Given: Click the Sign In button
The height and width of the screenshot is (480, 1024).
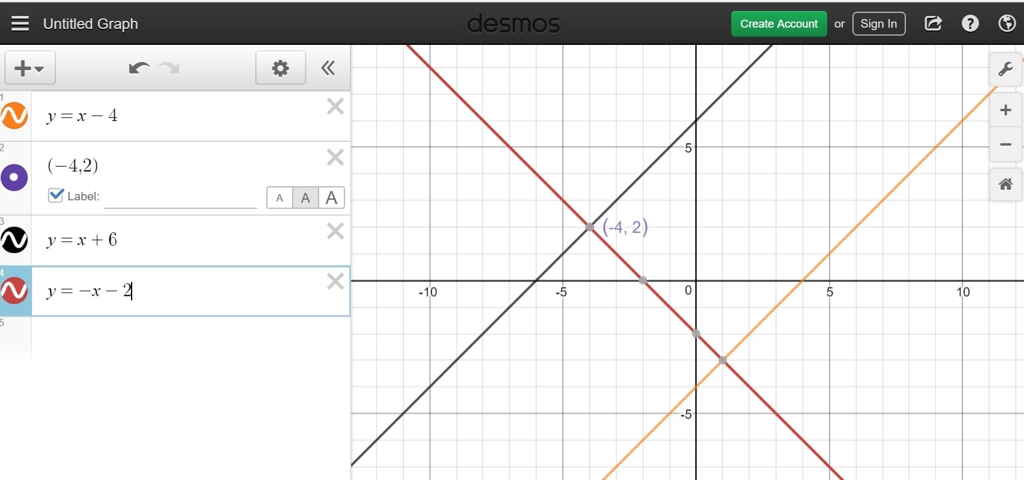Looking at the screenshot, I should point(879,24).
